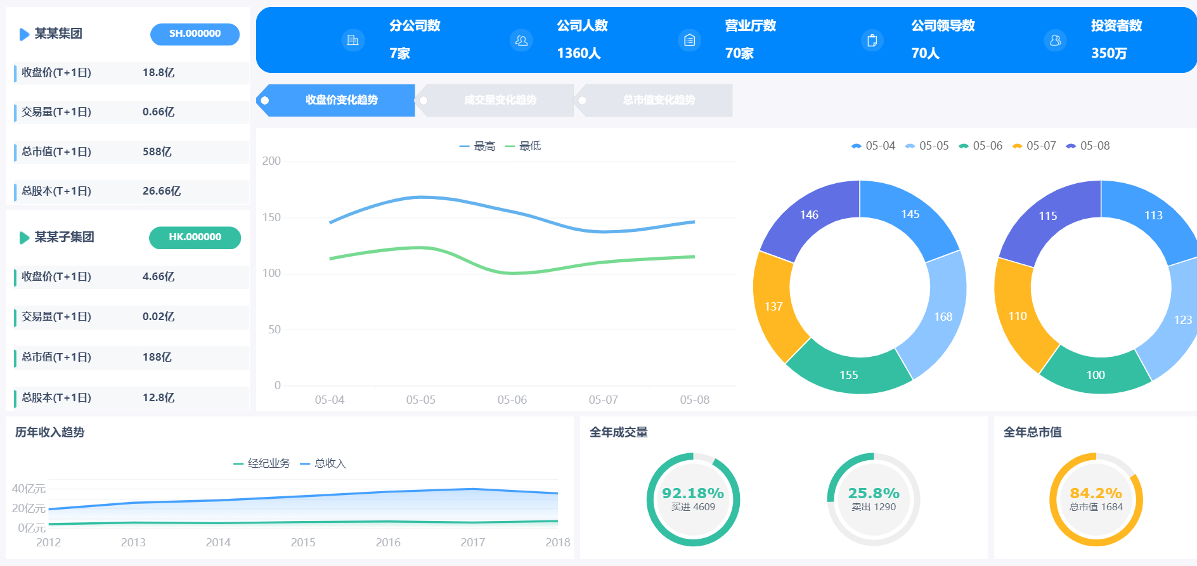Click the 2016 label on revenue chart axis

click(x=388, y=543)
